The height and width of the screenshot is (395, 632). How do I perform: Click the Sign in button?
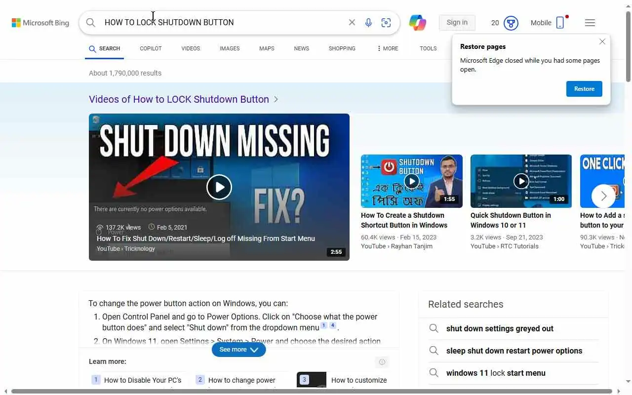click(x=457, y=23)
